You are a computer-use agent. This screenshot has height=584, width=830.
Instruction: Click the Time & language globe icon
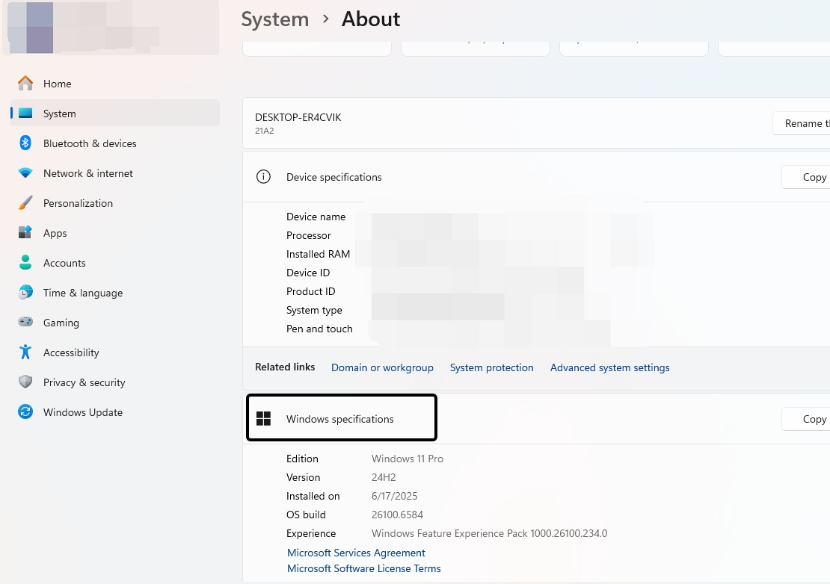(25, 292)
